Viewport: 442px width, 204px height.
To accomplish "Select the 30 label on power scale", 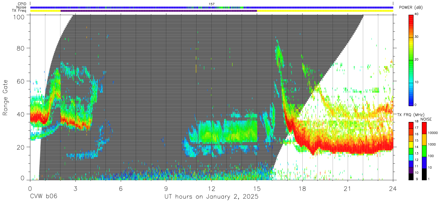I will click(417, 37).
